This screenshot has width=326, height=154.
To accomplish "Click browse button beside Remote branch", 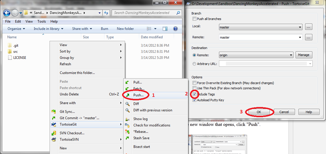I will 309,37.
